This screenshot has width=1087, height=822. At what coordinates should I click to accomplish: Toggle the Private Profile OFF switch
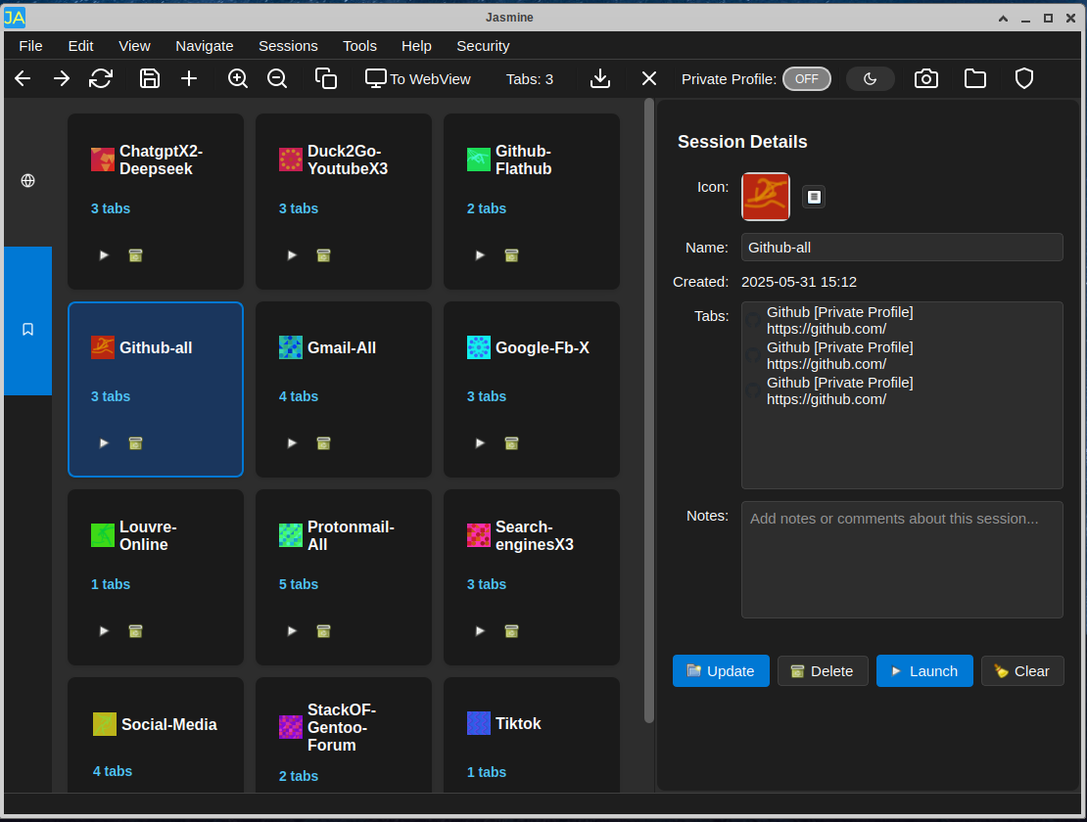pyautogui.click(x=806, y=78)
